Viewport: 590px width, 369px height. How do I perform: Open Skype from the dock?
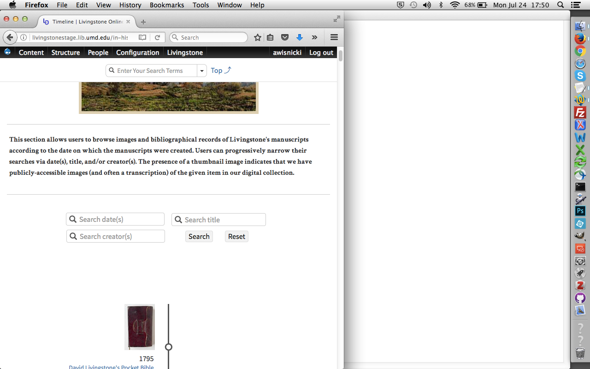click(580, 76)
